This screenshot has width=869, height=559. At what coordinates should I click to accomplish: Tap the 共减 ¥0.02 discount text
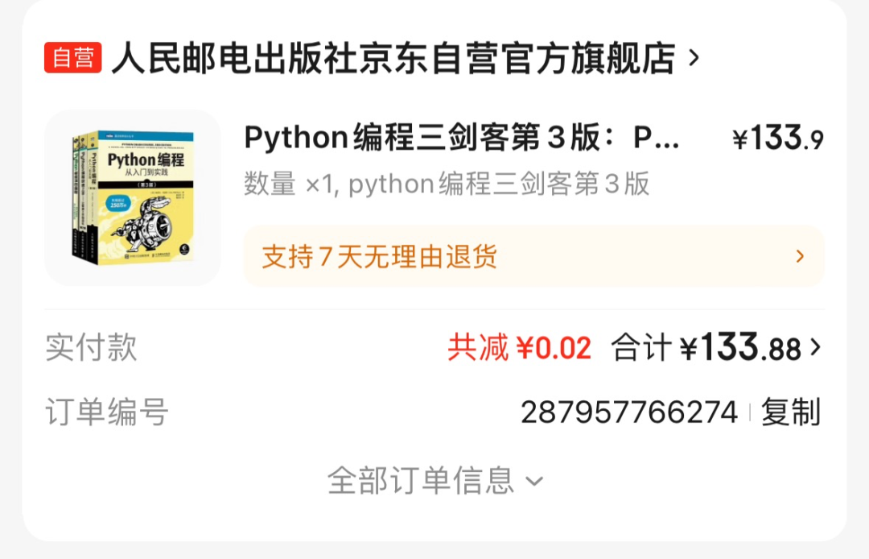point(519,348)
